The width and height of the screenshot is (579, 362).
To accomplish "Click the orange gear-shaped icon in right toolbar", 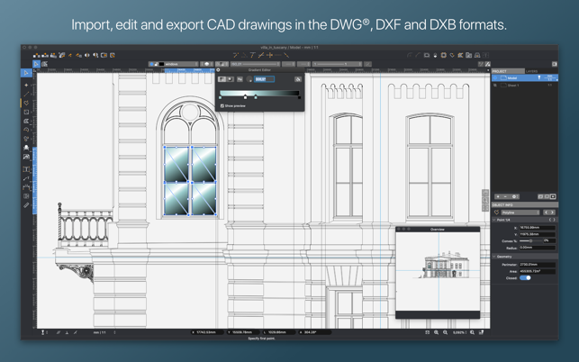I will coord(444,55).
